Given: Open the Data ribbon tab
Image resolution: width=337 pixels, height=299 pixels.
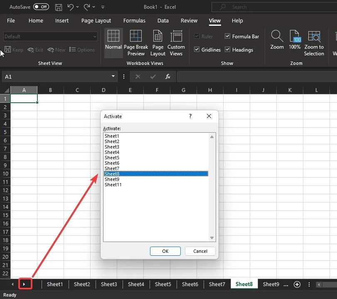Looking at the screenshot, I should point(163,21).
